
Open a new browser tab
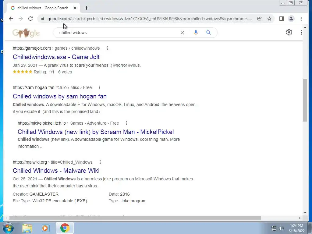pos(86,8)
